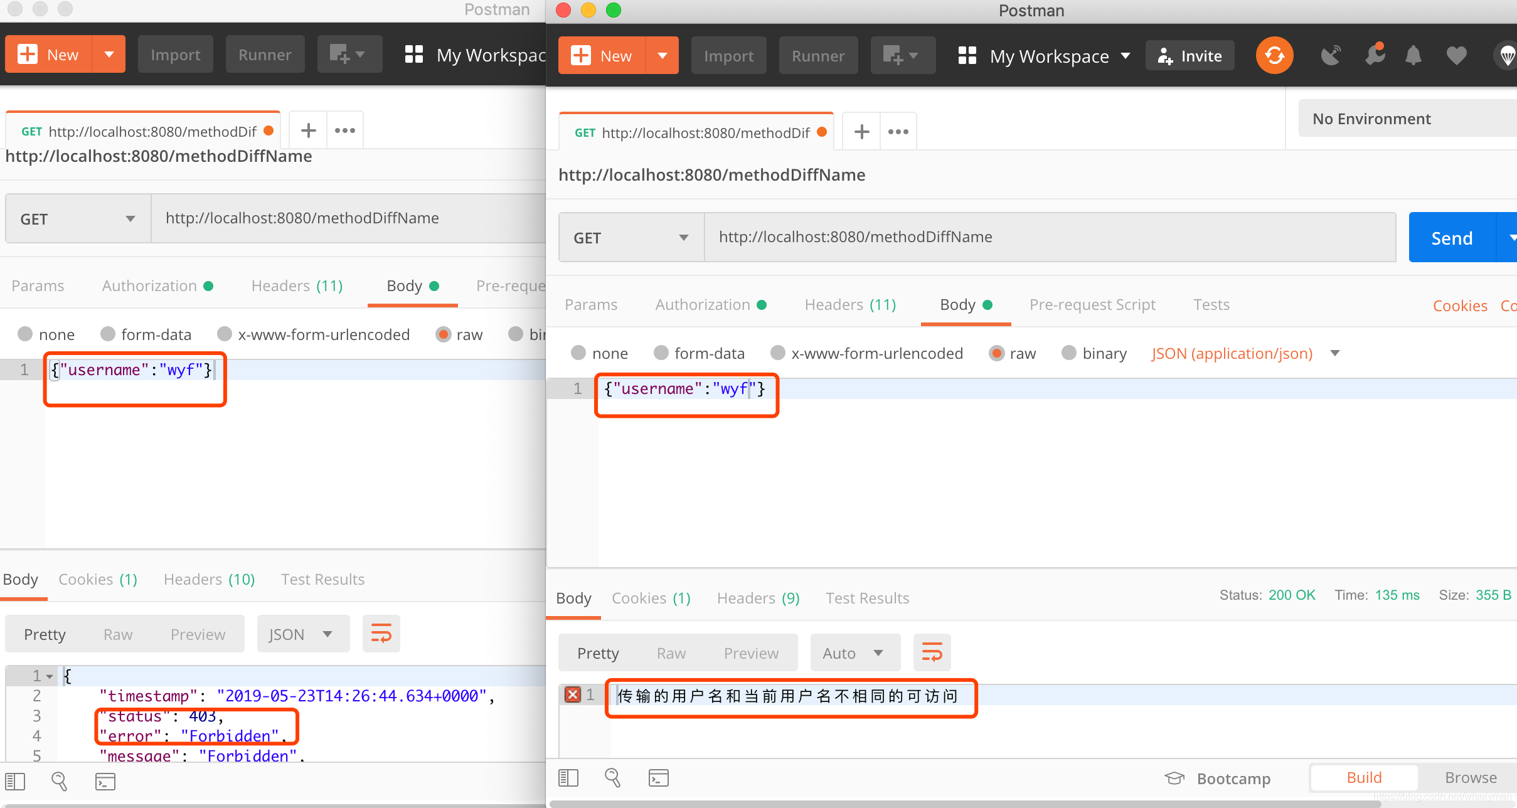The height and width of the screenshot is (808, 1517).
Task: Open No Environment selector
Action: pyautogui.click(x=1407, y=119)
